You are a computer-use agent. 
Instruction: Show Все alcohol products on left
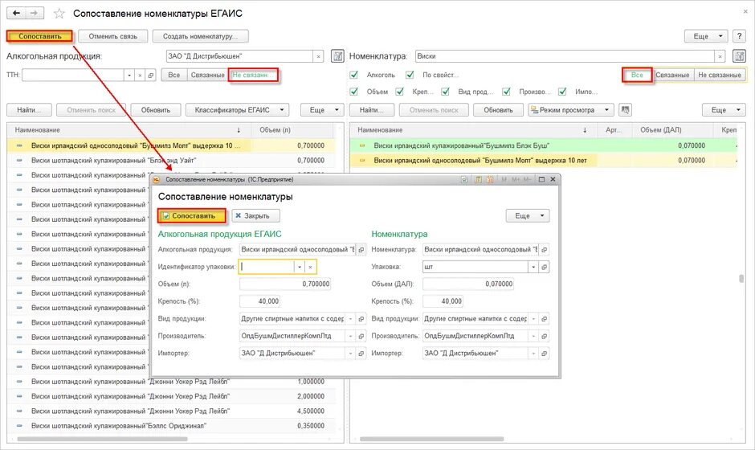coord(173,76)
